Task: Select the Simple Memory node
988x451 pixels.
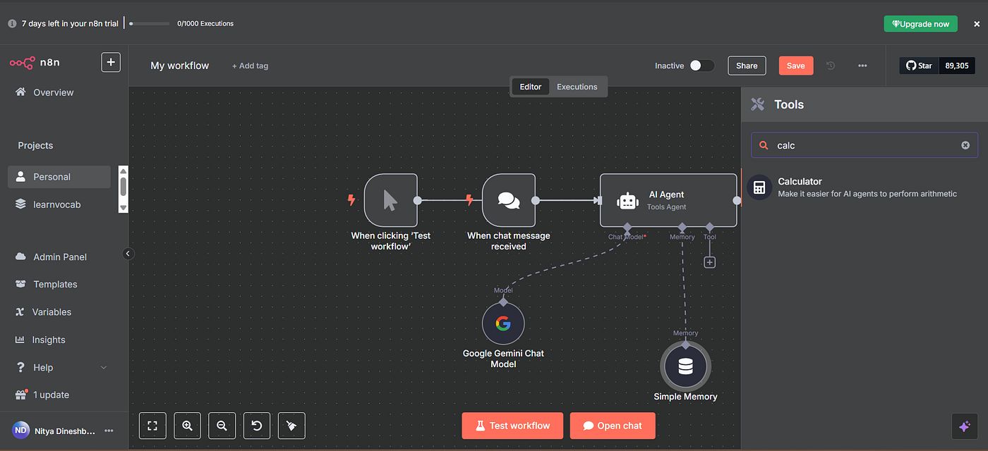Action: pyautogui.click(x=685, y=367)
